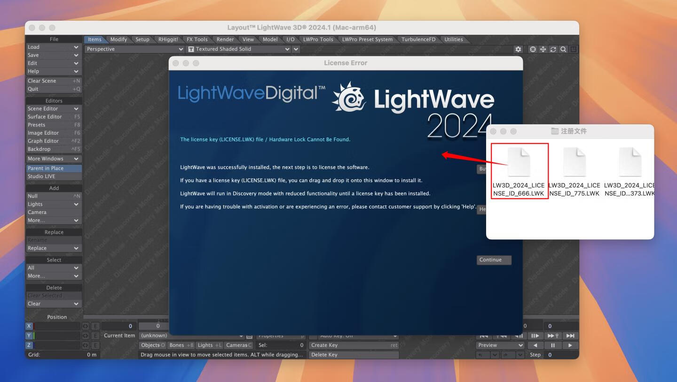Click next frame step button
Image resolution: width=677 pixels, height=382 pixels.
pyautogui.click(x=535, y=336)
